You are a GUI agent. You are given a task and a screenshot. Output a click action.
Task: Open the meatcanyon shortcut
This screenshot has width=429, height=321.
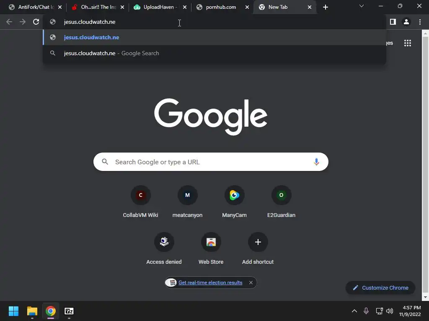tap(187, 202)
